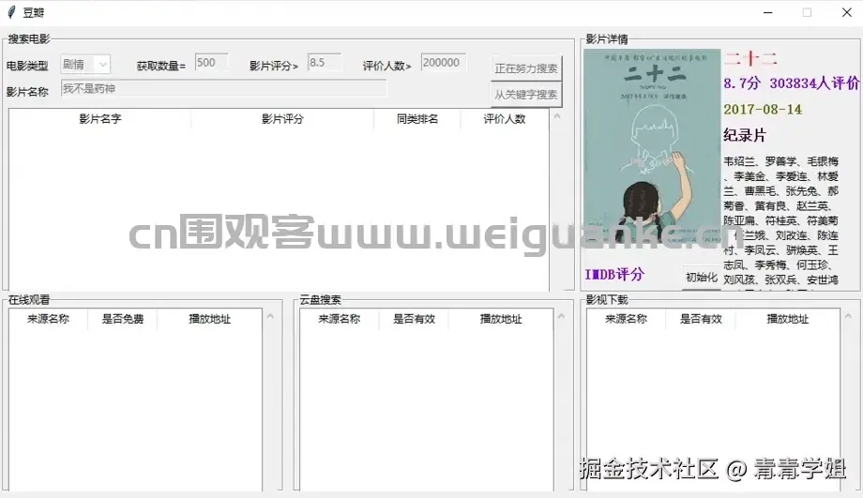
Task: Maximize the 豆瓣 window
Action: [807, 12]
